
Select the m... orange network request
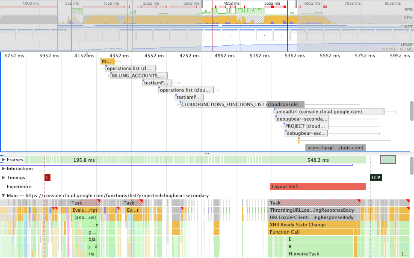(108, 61)
